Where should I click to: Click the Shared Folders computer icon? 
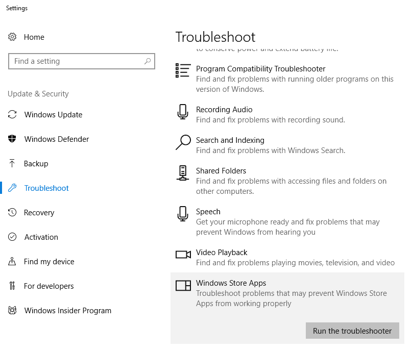pyautogui.click(x=182, y=173)
